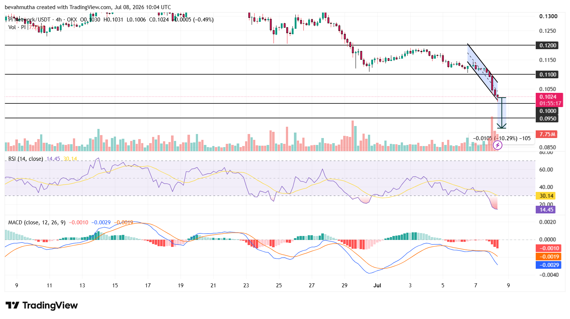Click the Jul label on the time axis
The image size is (570, 319).
pos(377,285)
